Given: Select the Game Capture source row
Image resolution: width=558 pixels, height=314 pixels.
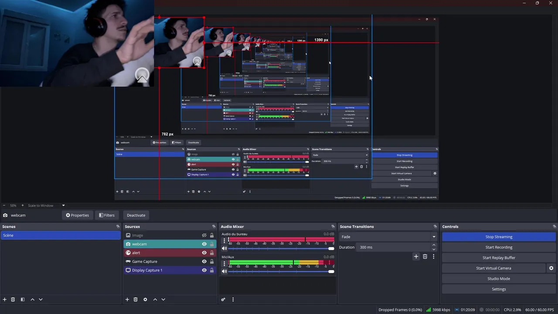Looking at the screenshot, I should pyautogui.click(x=170, y=262).
